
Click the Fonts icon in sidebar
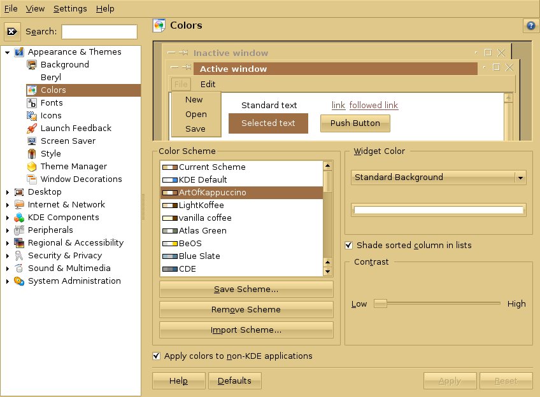tap(32, 103)
